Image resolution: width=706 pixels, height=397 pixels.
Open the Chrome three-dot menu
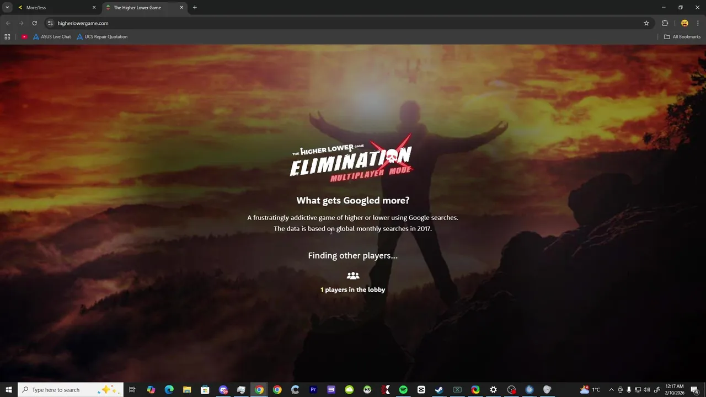(x=698, y=23)
